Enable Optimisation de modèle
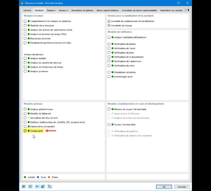This screenshot has width=211, height=191. tap(25, 126)
